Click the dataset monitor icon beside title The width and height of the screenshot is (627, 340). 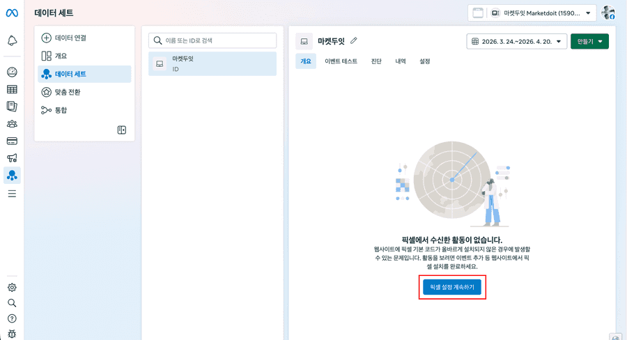coord(304,41)
